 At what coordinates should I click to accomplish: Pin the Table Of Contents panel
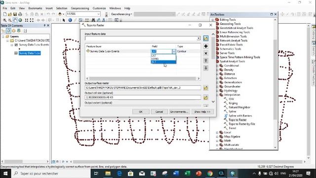pos(44,25)
